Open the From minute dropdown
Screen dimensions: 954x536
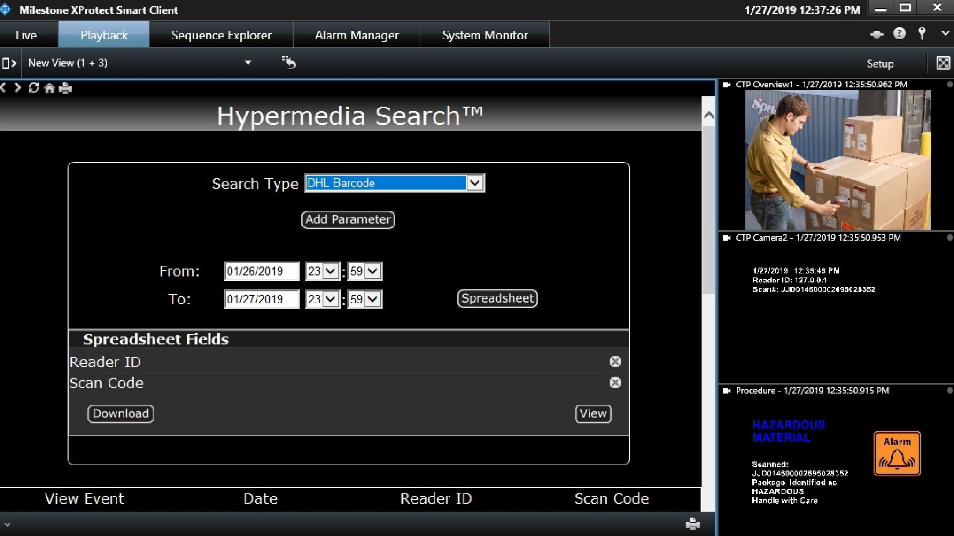365,271
